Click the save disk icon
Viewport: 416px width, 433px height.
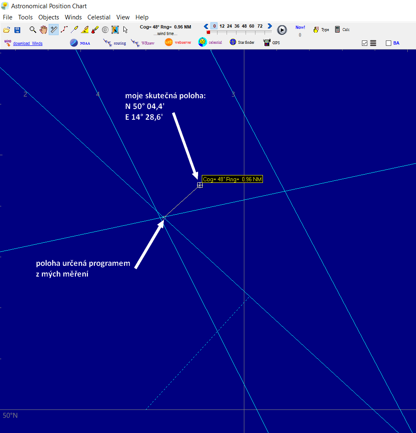tap(17, 30)
